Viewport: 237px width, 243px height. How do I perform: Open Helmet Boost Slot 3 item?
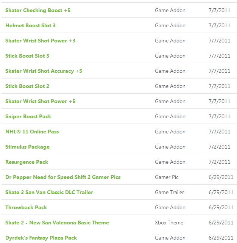click(30, 25)
